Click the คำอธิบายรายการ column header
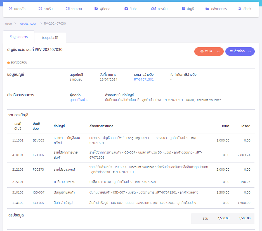 coord(101,126)
